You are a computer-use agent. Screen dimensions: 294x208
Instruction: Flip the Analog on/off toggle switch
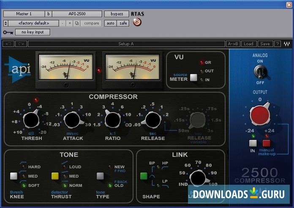click(x=259, y=72)
